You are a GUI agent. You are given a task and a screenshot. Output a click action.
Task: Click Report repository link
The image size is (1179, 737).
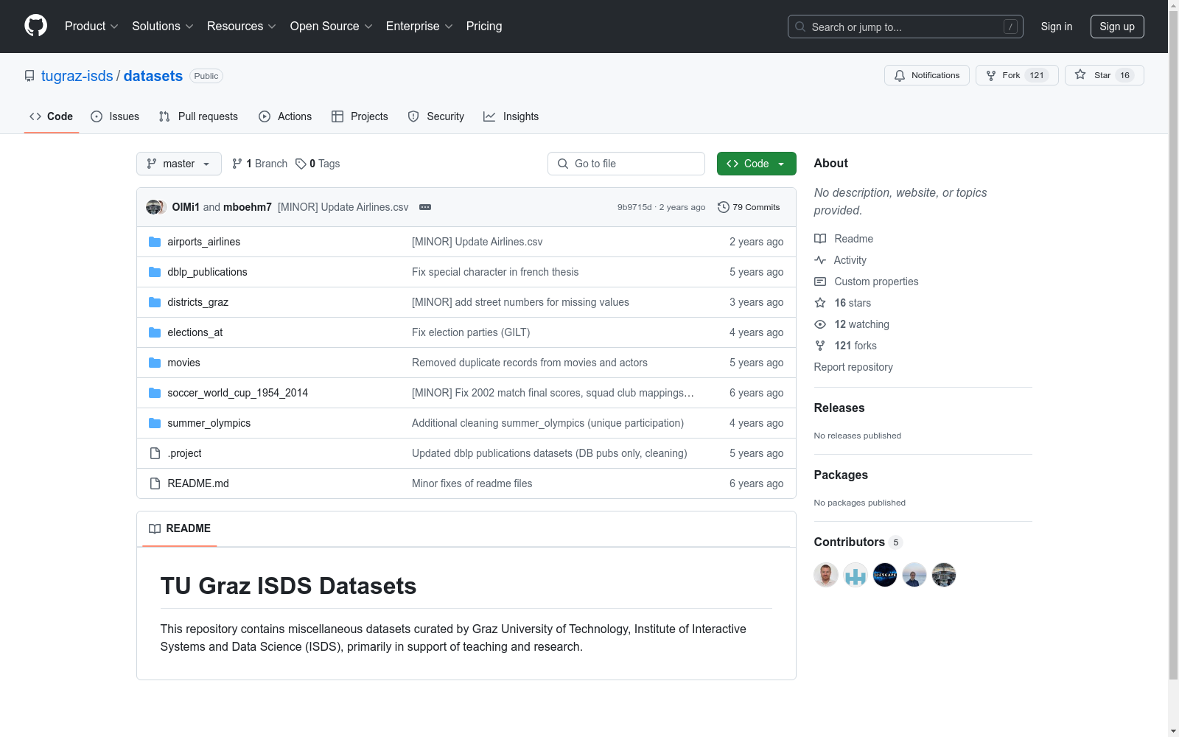(853, 367)
